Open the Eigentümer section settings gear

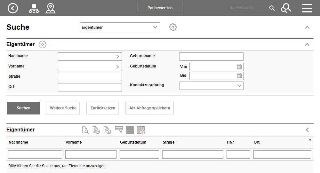click(x=43, y=44)
